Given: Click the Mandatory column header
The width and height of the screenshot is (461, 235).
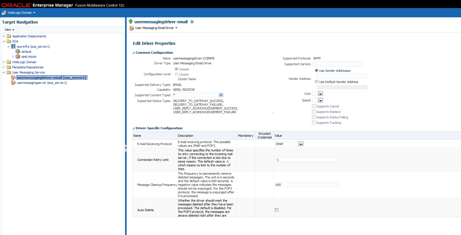Looking at the screenshot, I should (246, 136).
